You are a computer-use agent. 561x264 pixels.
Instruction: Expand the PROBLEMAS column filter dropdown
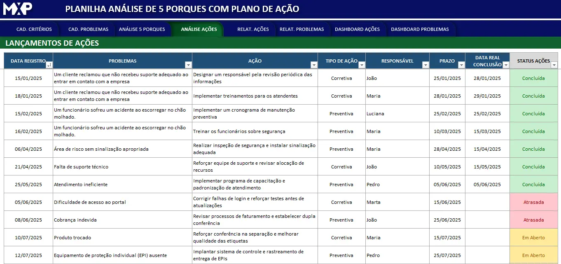[x=188, y=65]
